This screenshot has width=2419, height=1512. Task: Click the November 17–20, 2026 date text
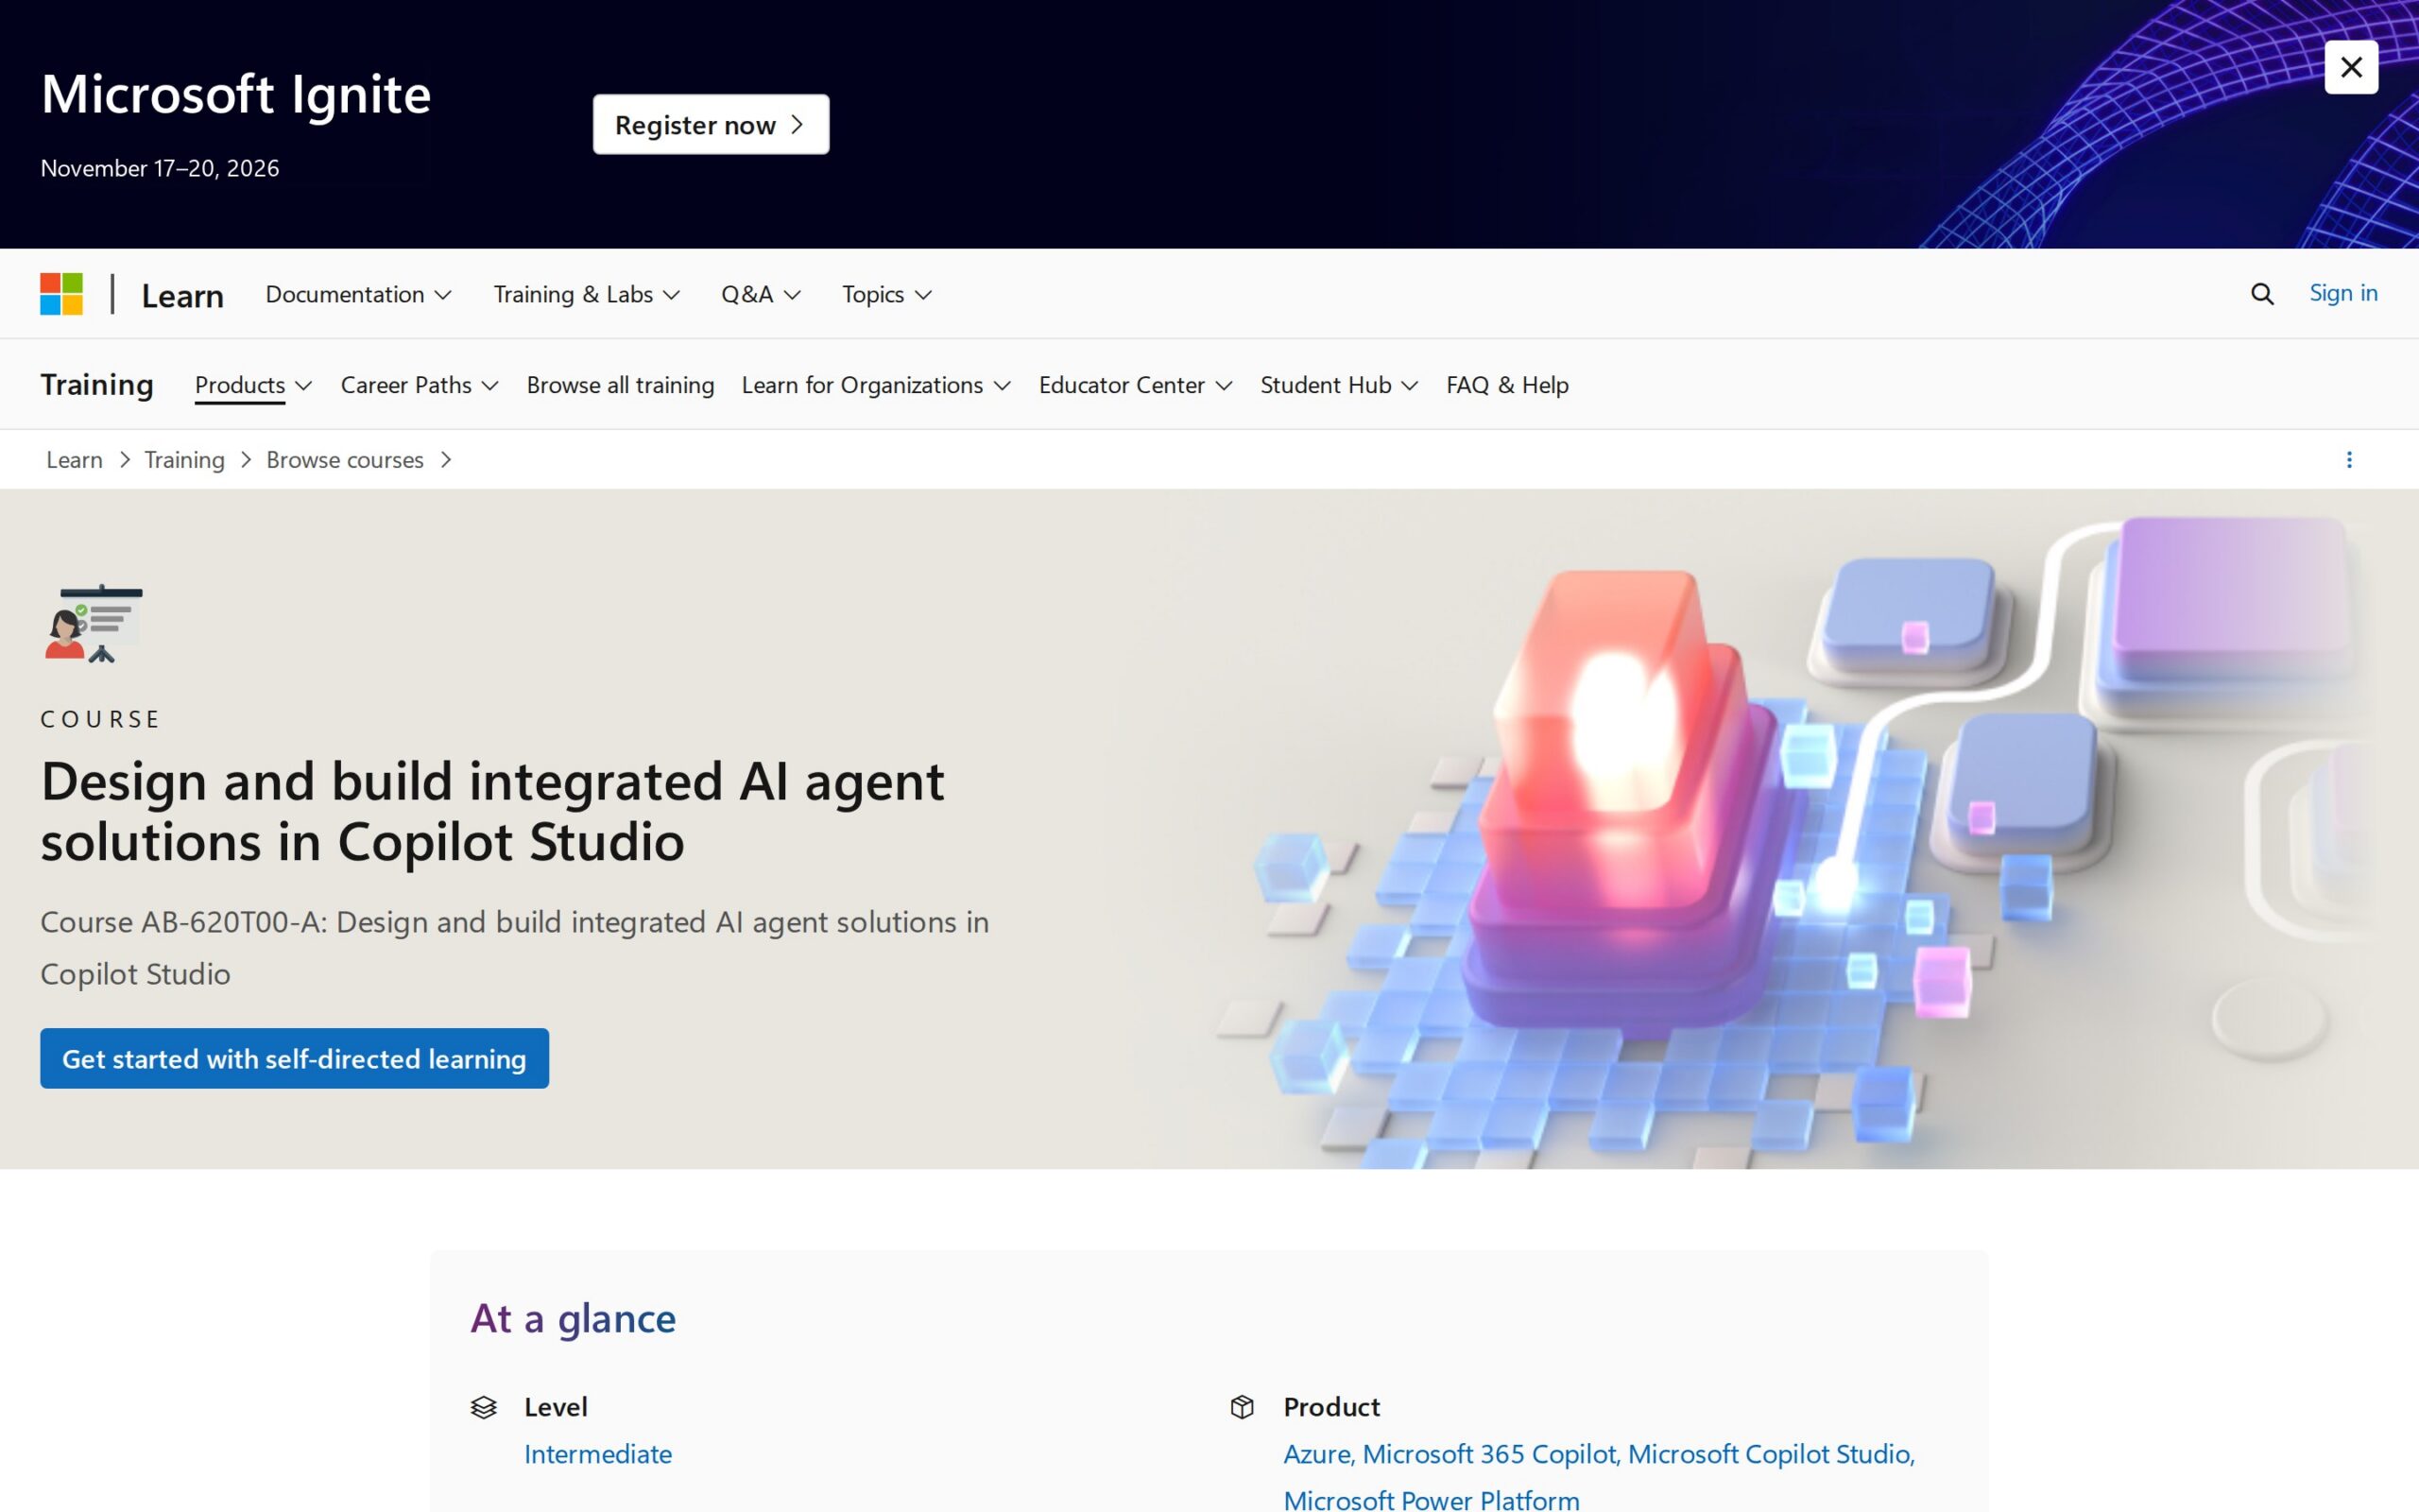click(160, 168)
